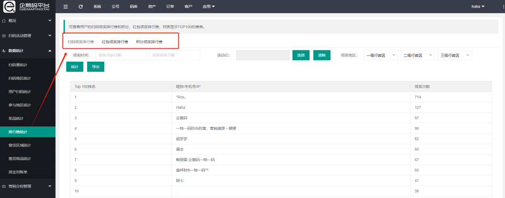Click the green 导出 button
Screen dimensions: 505x198
[x=96, y=67]
